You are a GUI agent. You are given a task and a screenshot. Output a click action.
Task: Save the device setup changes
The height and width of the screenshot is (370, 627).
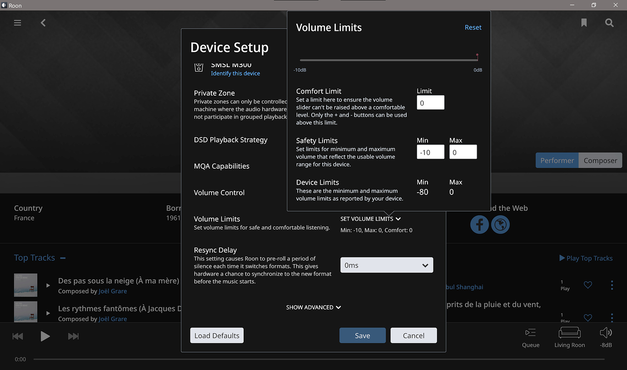(362, 335)
